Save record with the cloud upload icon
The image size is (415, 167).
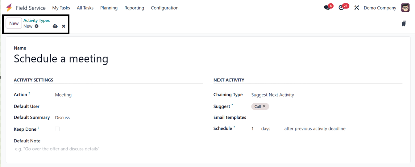pos(55,26)
